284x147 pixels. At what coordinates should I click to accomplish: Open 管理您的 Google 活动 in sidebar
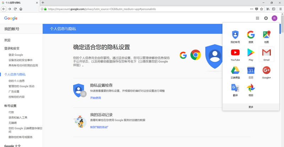(x=21, y=86)
